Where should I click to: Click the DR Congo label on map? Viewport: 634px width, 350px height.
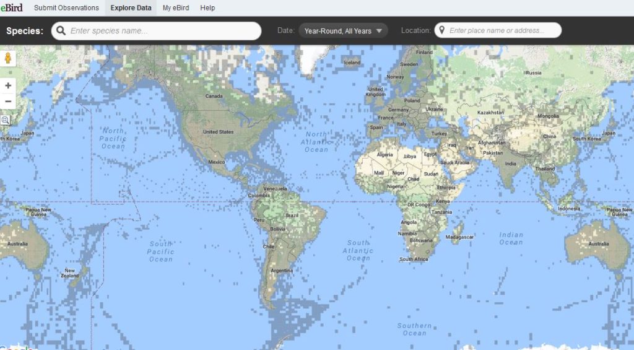[419, 205]
